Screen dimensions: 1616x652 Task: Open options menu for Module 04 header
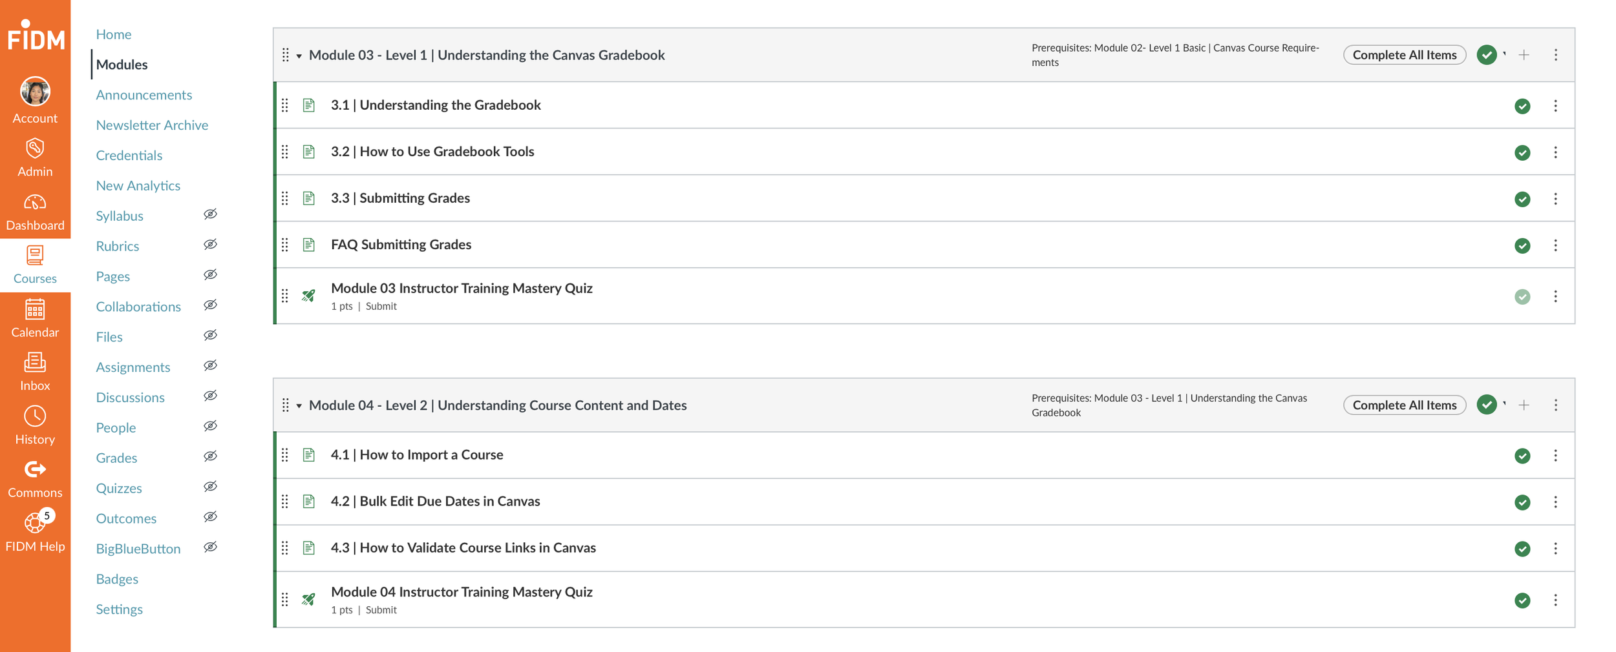click(1555, 405)
